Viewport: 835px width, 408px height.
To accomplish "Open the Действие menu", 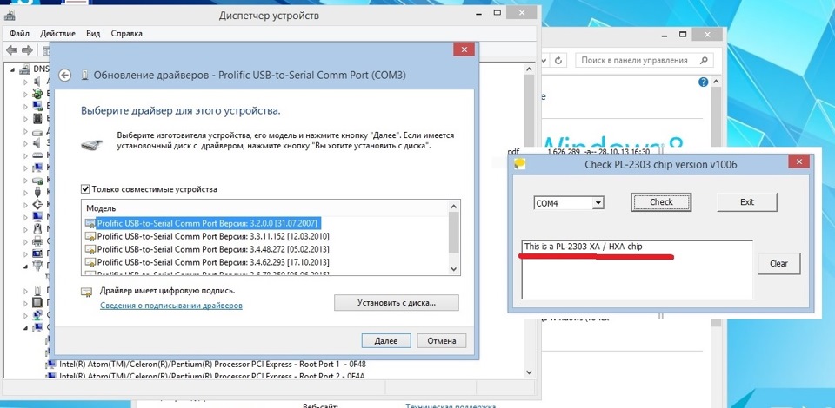I will pos(57,34).
